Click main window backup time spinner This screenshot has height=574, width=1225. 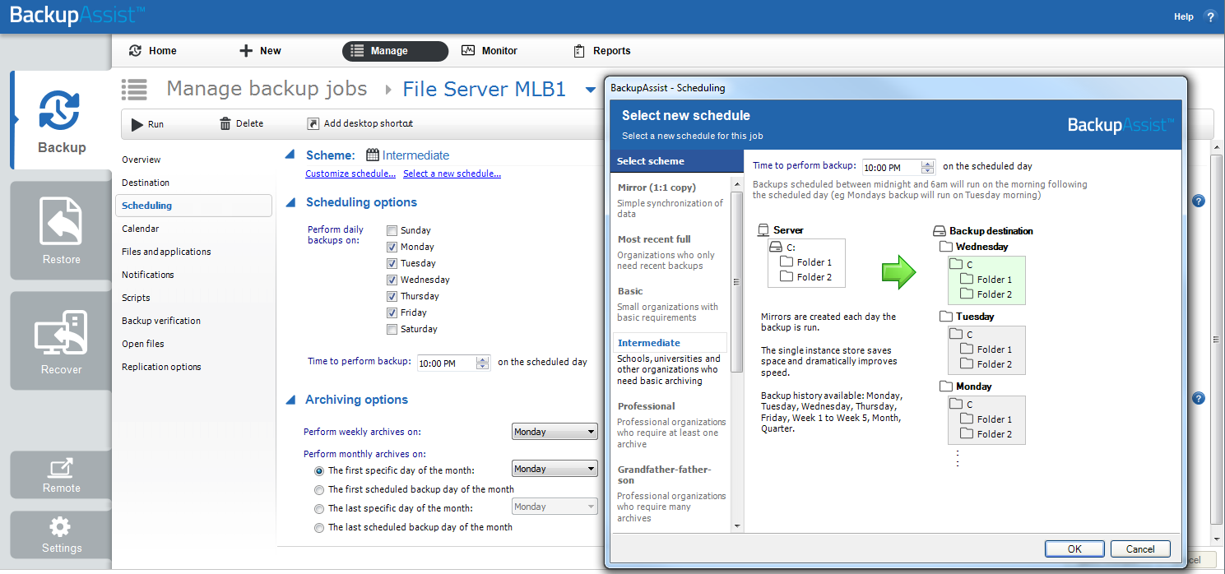point(483,363)
